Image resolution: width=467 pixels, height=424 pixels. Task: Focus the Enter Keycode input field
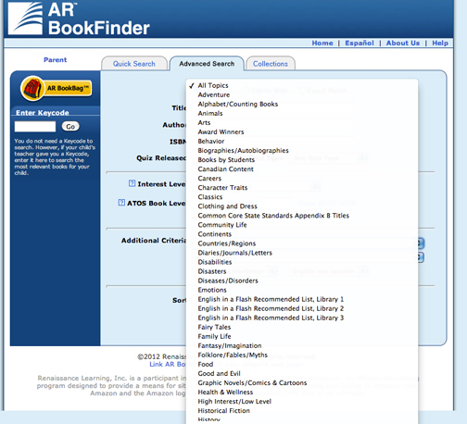[x=35, y=127]
